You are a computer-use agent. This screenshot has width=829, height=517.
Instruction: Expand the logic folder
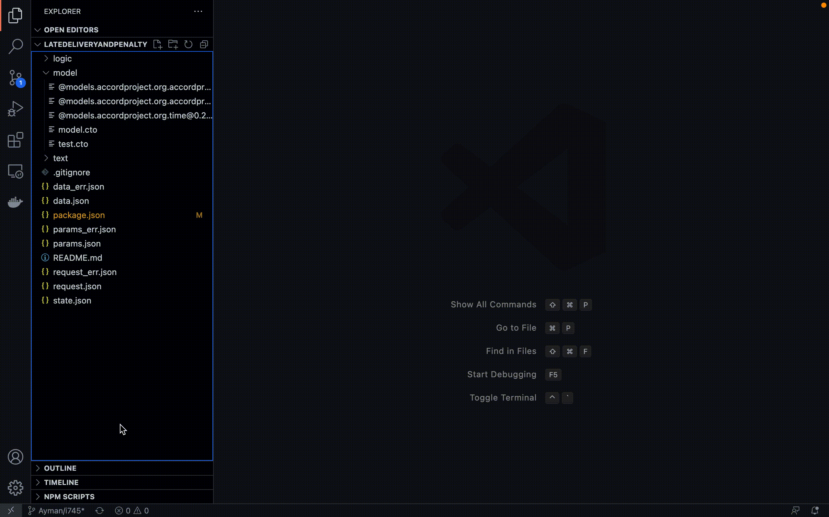point(62,59)
